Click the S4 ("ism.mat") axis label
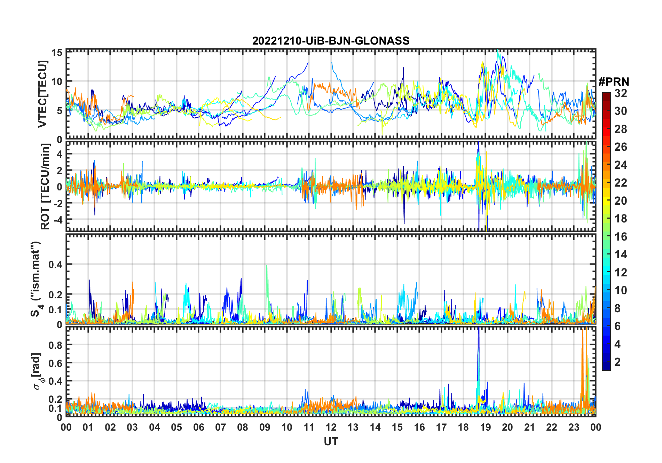This screenshot has height=463, width=662. pyautogui.click(x=37, y=279)
